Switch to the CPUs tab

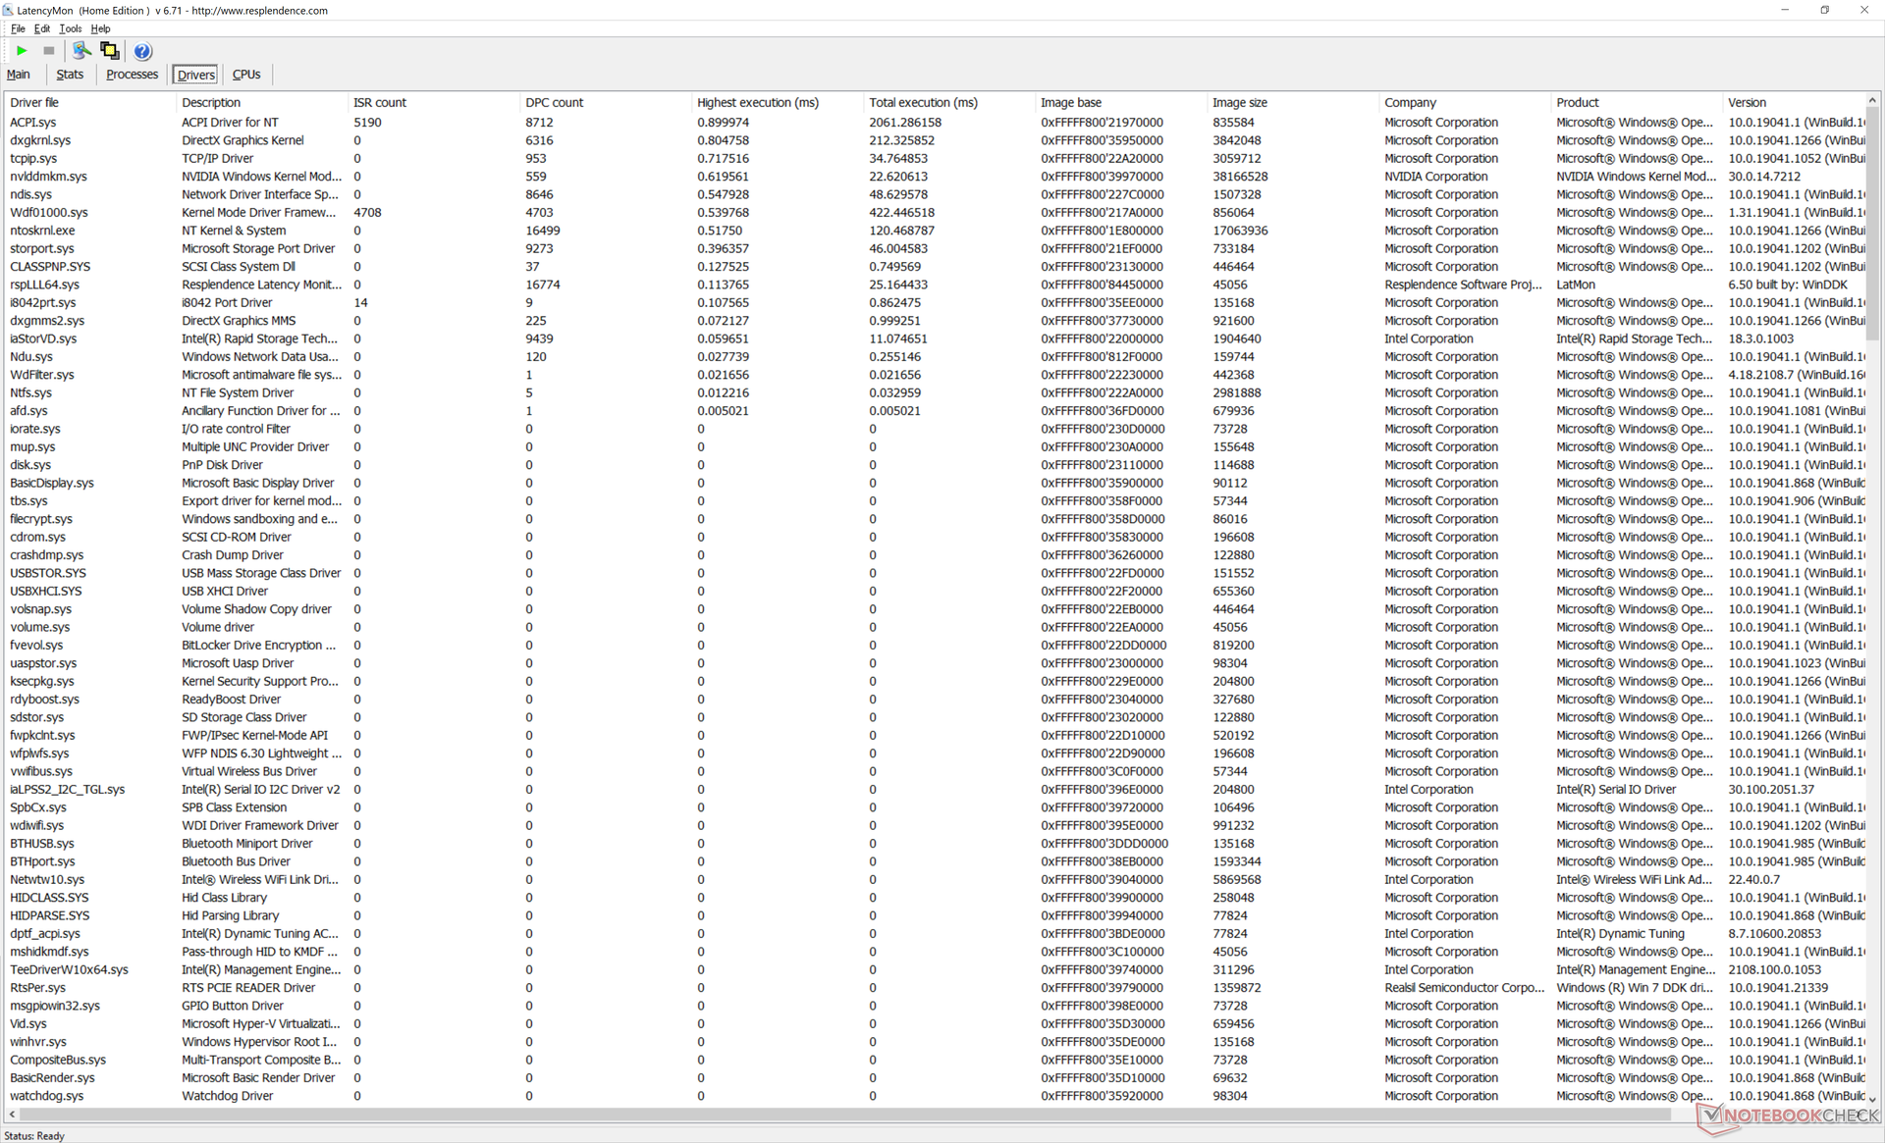245,75
